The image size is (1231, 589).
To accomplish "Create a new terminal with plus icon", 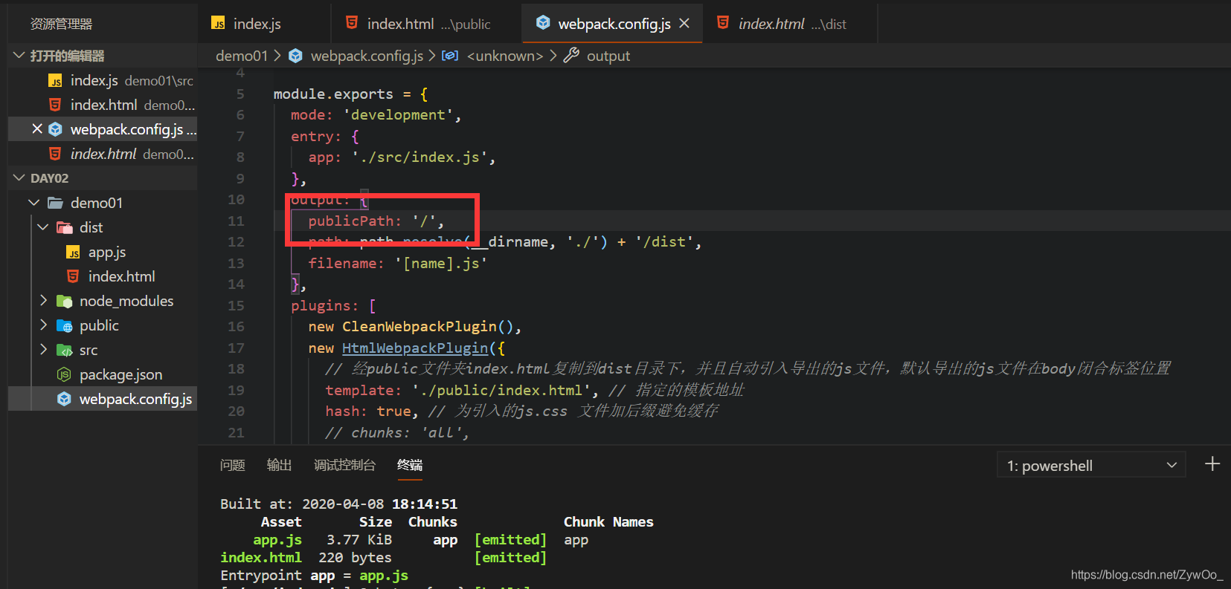I will pyautogui.click(x=1212, y=464).
